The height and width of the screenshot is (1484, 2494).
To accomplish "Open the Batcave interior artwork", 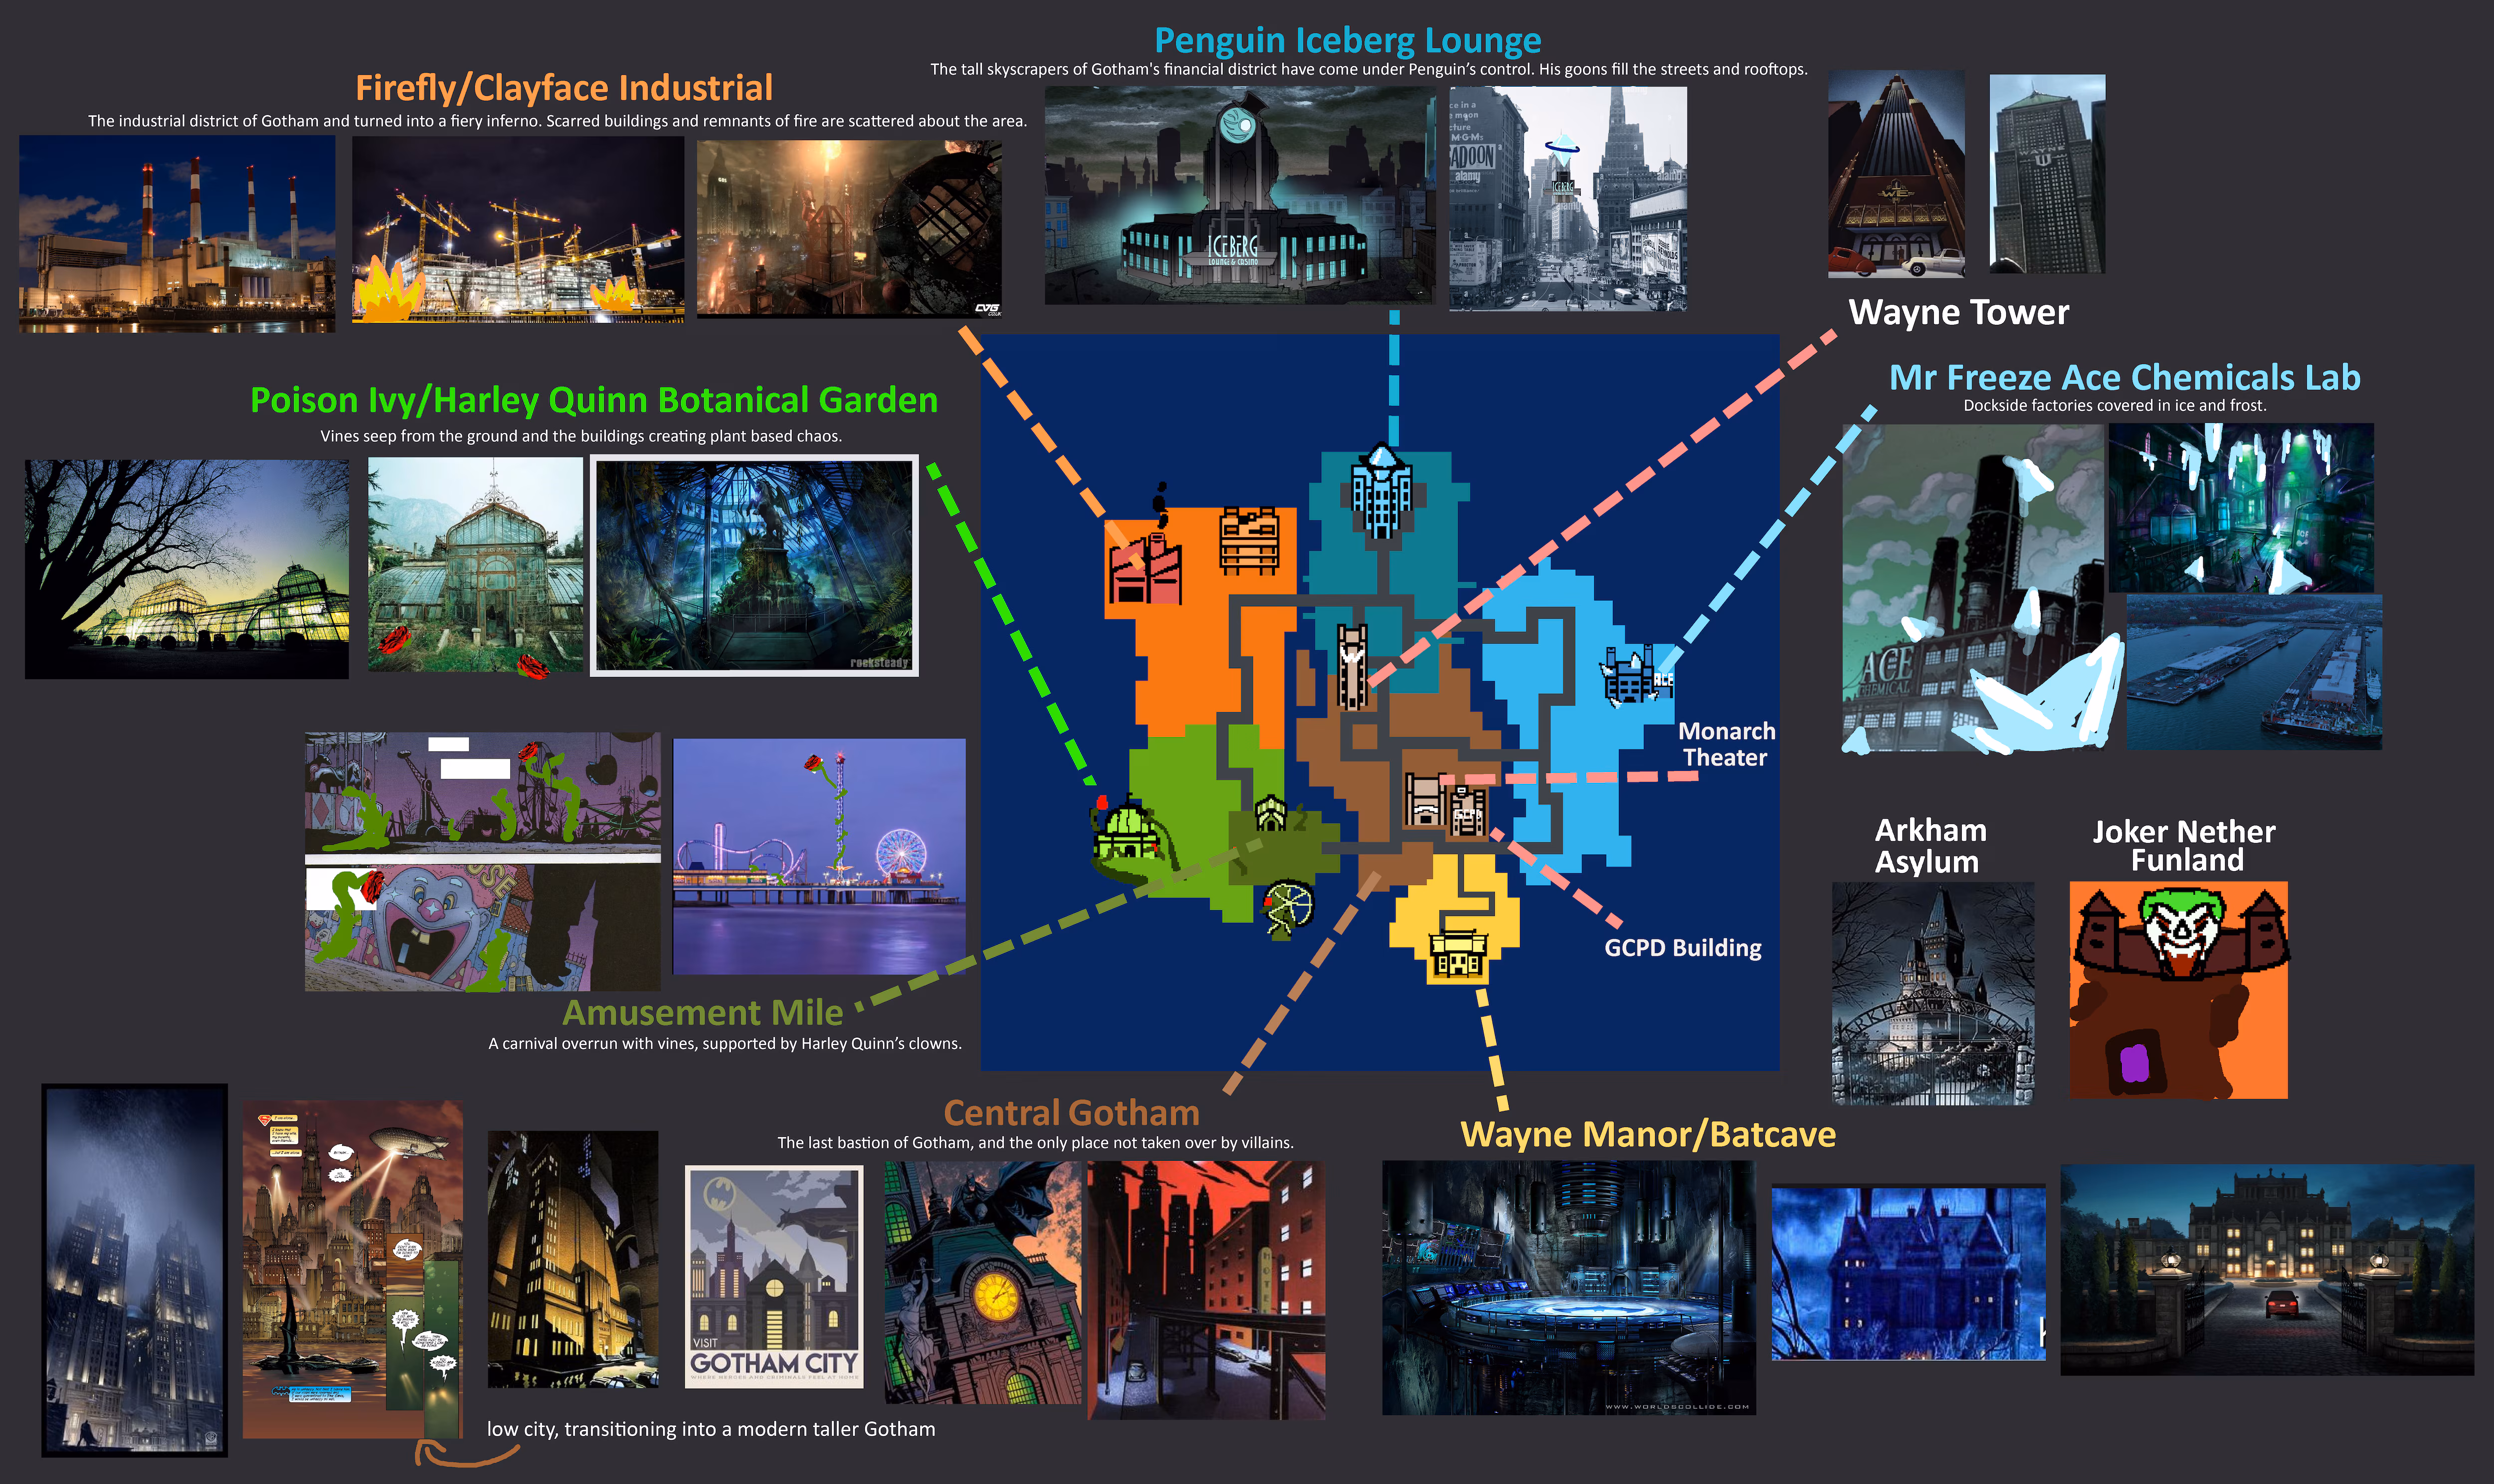I will point(1568,1287).
